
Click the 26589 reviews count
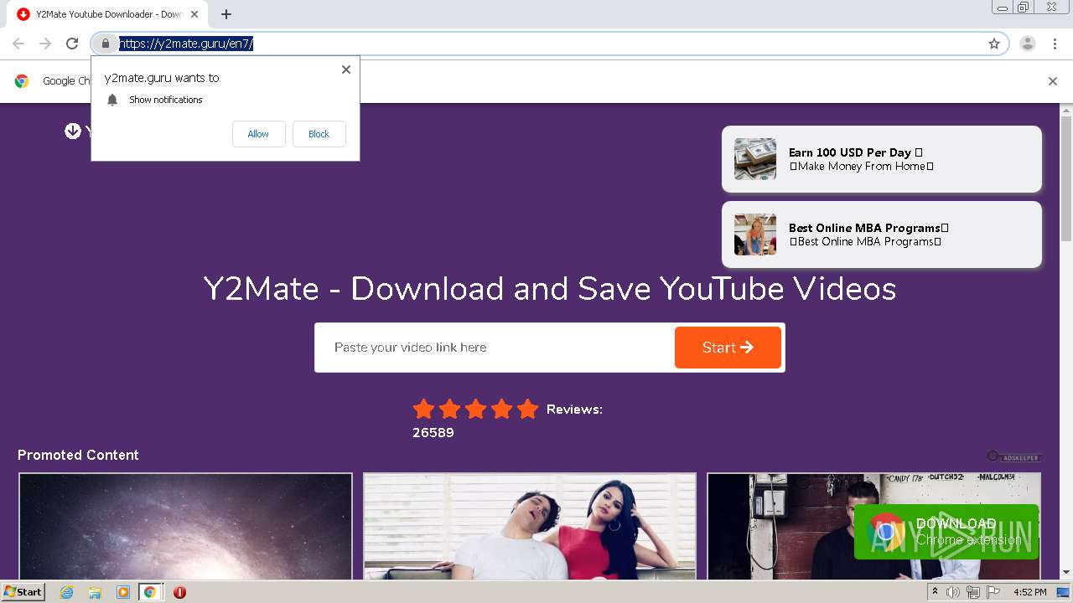click(x=433, y=433)
